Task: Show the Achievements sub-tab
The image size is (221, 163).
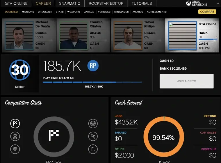Action: [156, 12]
